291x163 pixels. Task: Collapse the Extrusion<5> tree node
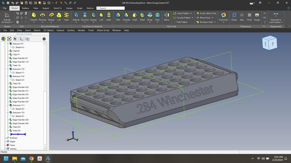pyautogui.click(x=8, y=43)
